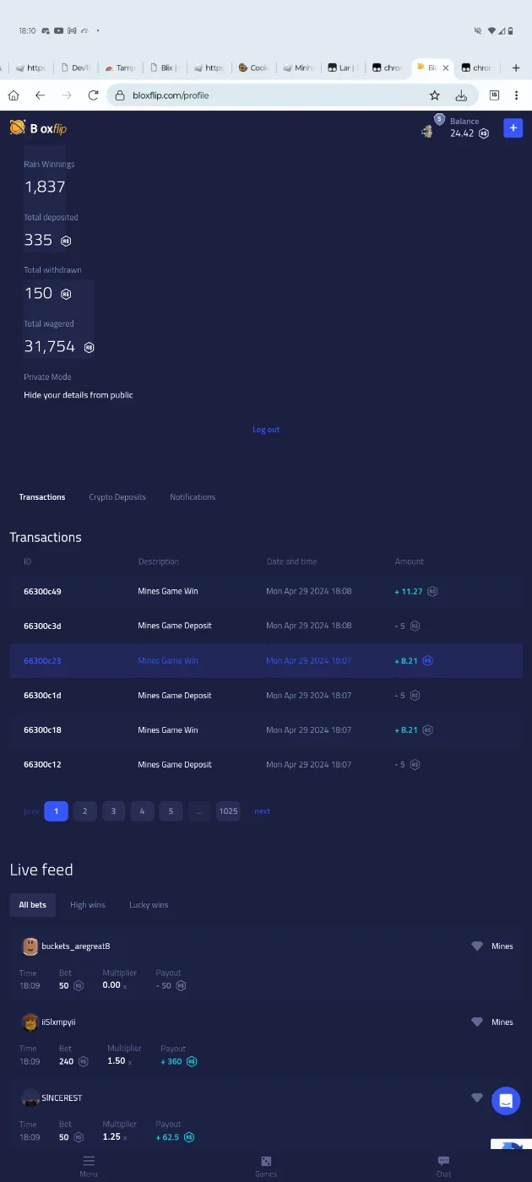The width and height of the screenshot is (532, 1182).
Task: Go to transactions page 1
Action: click(56, 811)
